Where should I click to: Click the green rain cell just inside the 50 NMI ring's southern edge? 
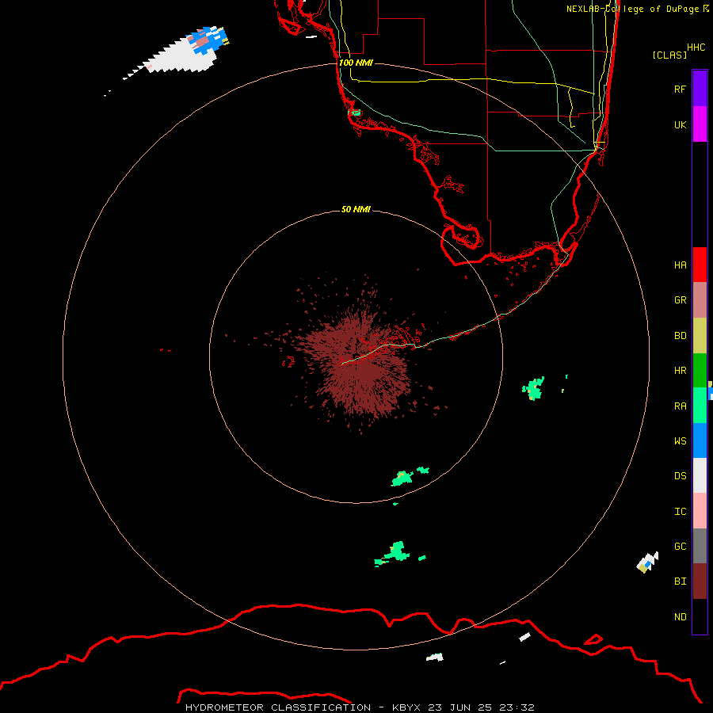[x=402, y=479]
